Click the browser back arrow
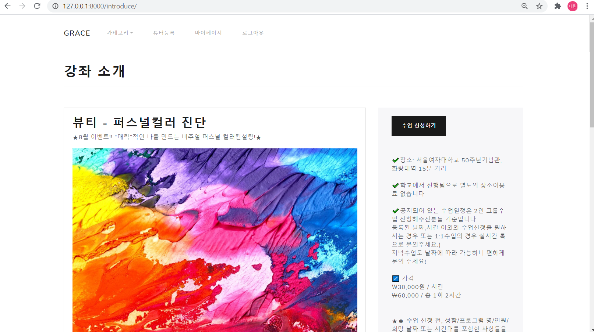Image resolution: width=594 pixels, height=332 pixels. [7, 6]
